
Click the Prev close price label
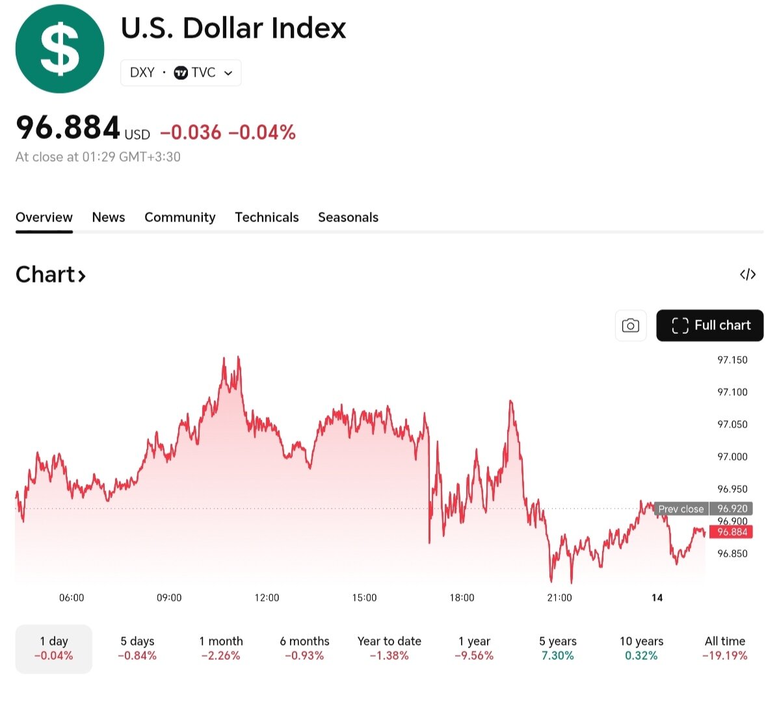[681, 509]
